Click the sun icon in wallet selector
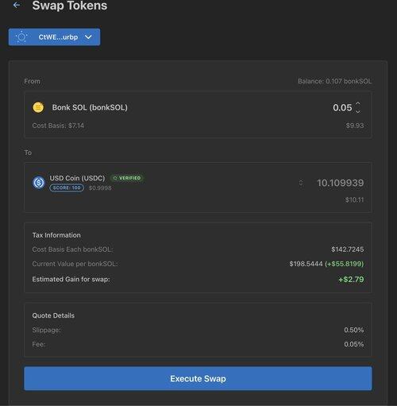 [x=21, y=37]
